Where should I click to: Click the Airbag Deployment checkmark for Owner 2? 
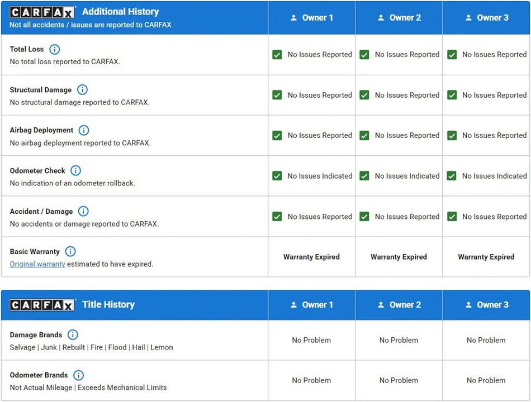[x=364, y=136]
